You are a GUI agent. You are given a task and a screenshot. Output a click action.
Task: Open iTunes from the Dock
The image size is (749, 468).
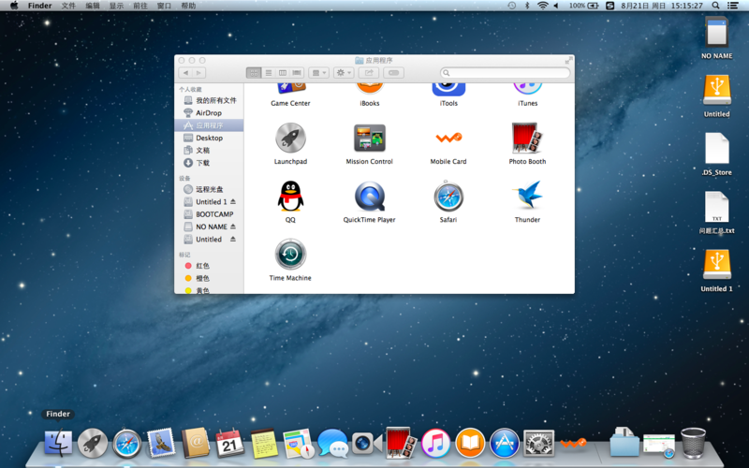click(x=435, y=443)
